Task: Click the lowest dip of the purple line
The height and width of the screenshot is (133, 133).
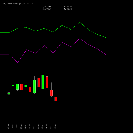Action: 18,63
